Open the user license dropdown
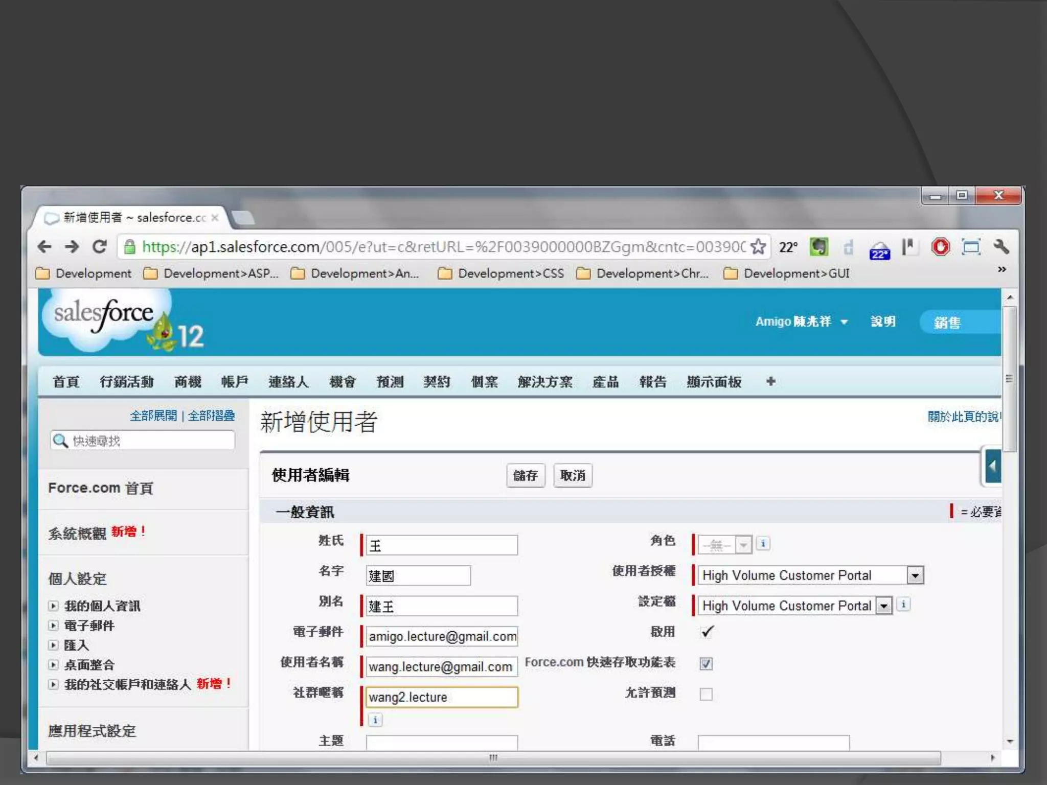This screenshot has width=1047, height=785. click(x=915, y=575)
